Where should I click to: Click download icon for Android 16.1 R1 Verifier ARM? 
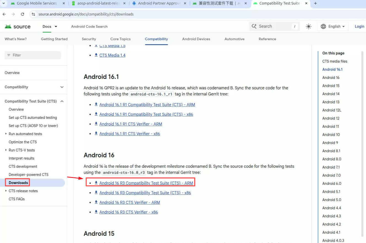coord(96,124)
